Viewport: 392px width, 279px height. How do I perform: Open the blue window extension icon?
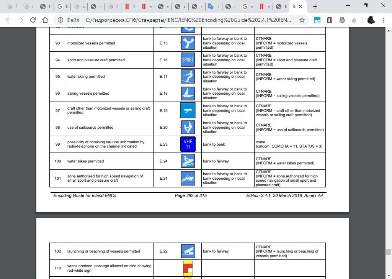(317, 20)
